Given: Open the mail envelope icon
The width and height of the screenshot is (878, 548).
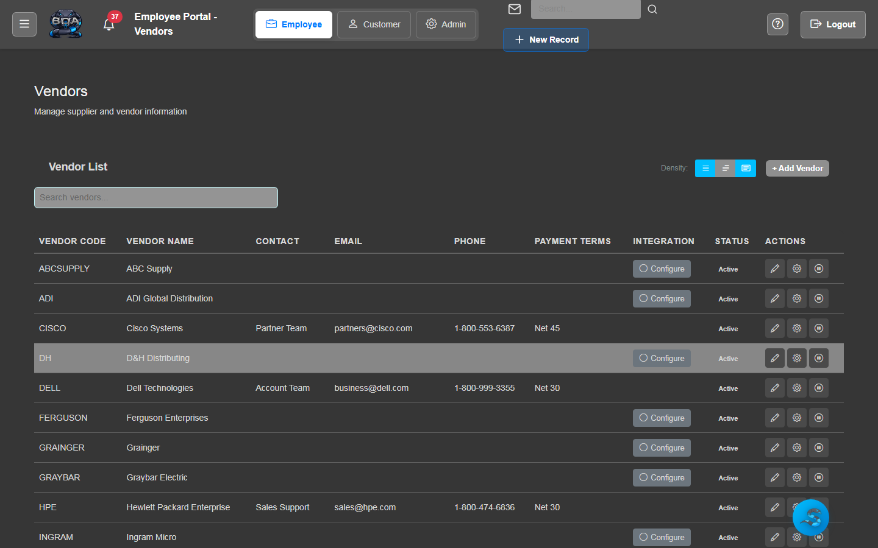Looking at the screenshot, I should pos(515,9).
